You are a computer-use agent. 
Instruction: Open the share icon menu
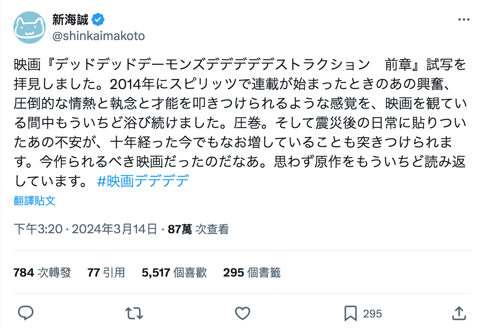coord(459,313)
